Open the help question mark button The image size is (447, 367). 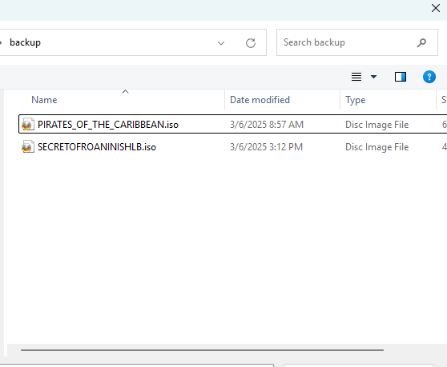click(x=429, y=77)
